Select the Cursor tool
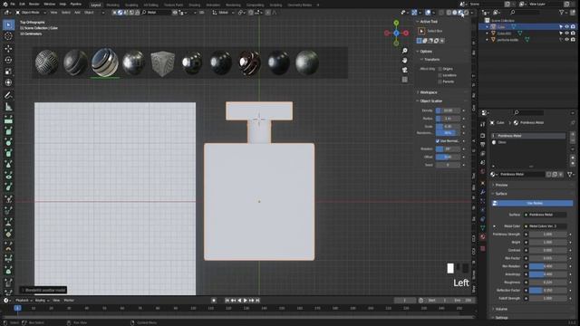 pyautogui.click(x=8, y=36)
